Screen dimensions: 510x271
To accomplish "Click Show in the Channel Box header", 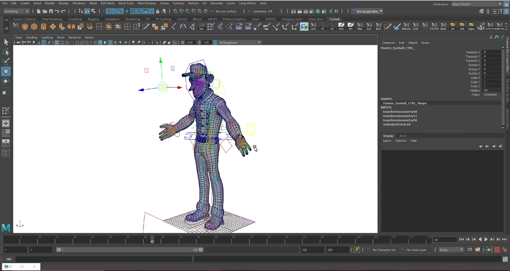I will [x=425, y=43].
